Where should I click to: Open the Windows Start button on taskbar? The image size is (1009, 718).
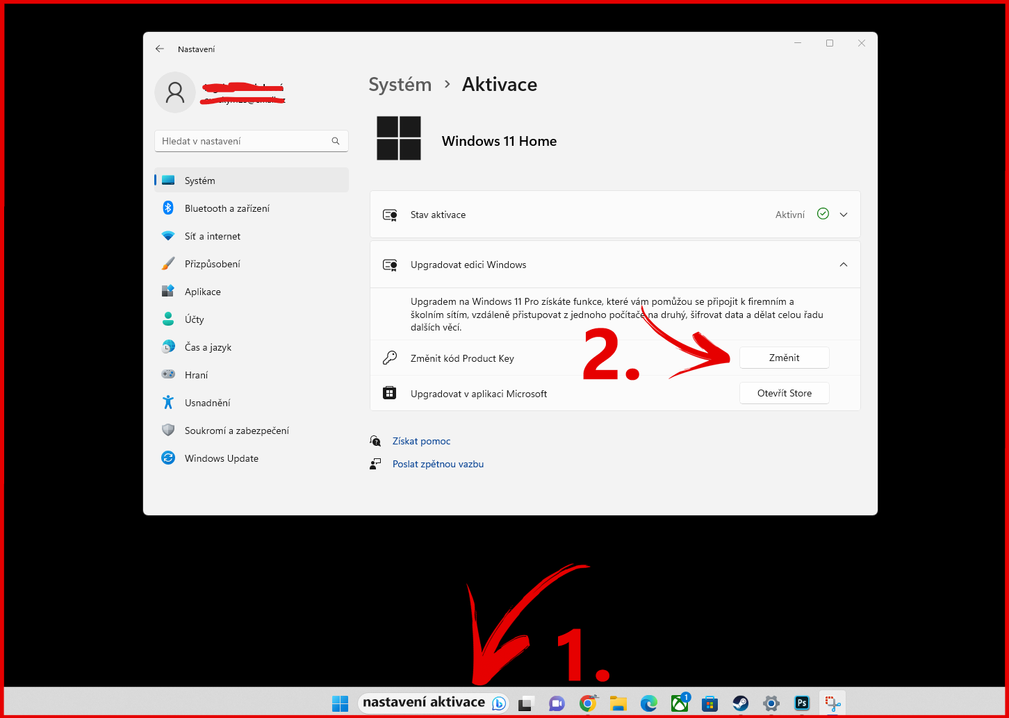[x=340, y=703]
